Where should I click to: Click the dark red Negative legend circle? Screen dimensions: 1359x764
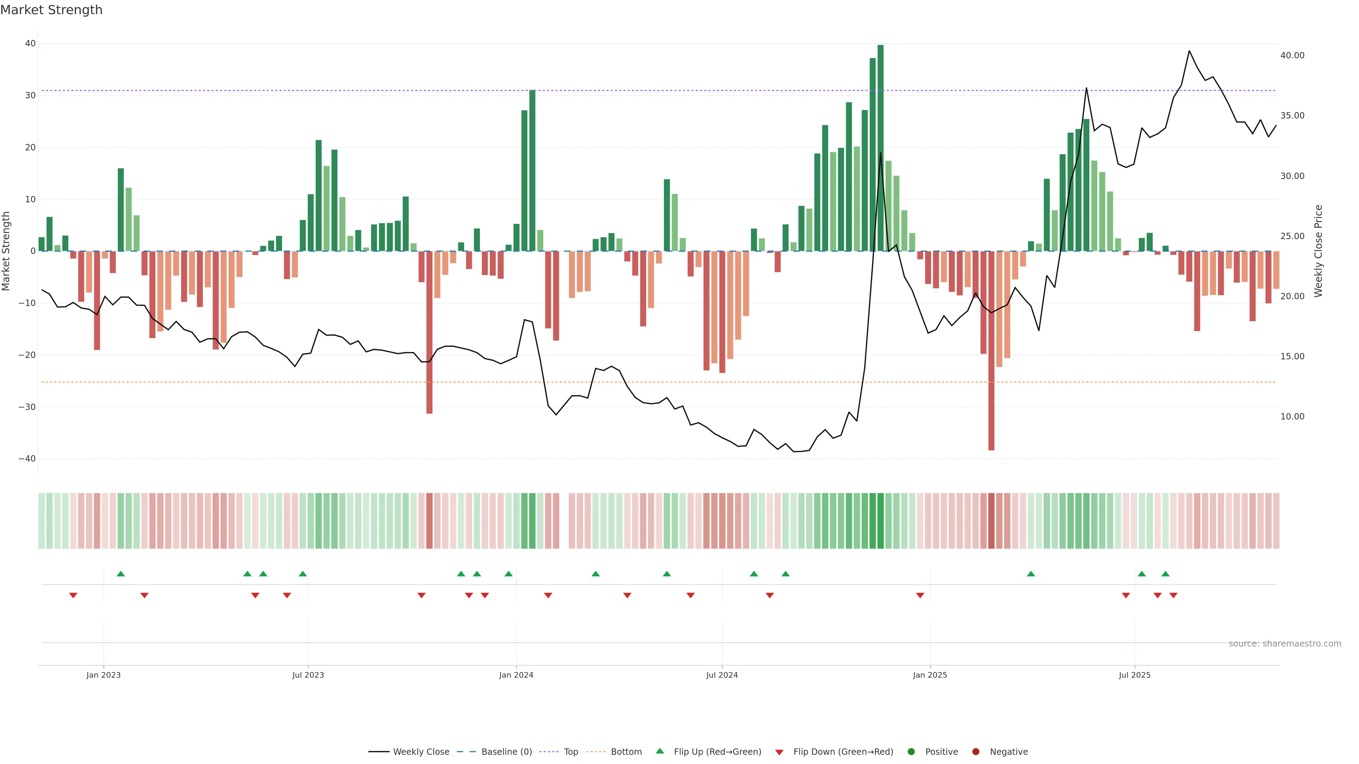click(975, 752)
